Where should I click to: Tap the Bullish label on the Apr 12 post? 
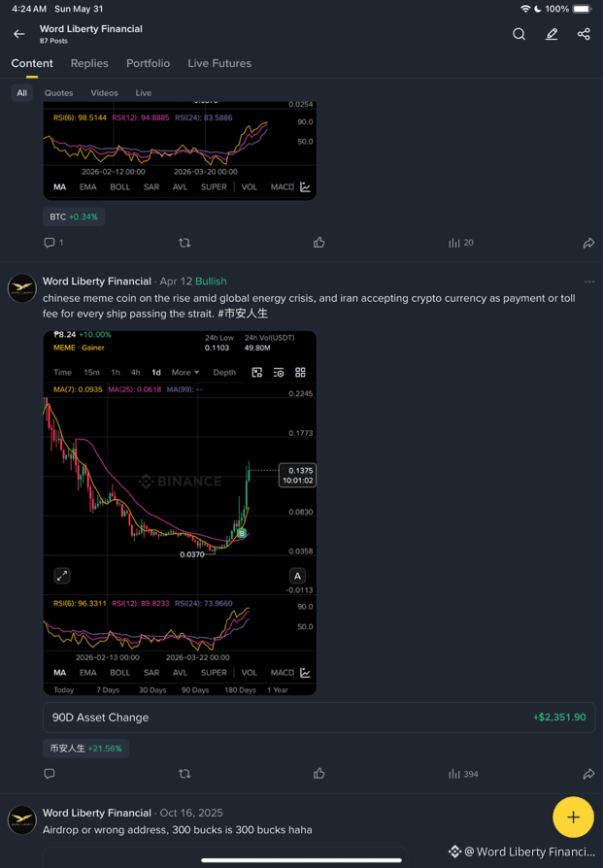(x=211, y=282)
